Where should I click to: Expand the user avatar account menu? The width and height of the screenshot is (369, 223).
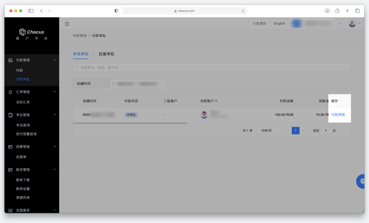coord(354,24)
